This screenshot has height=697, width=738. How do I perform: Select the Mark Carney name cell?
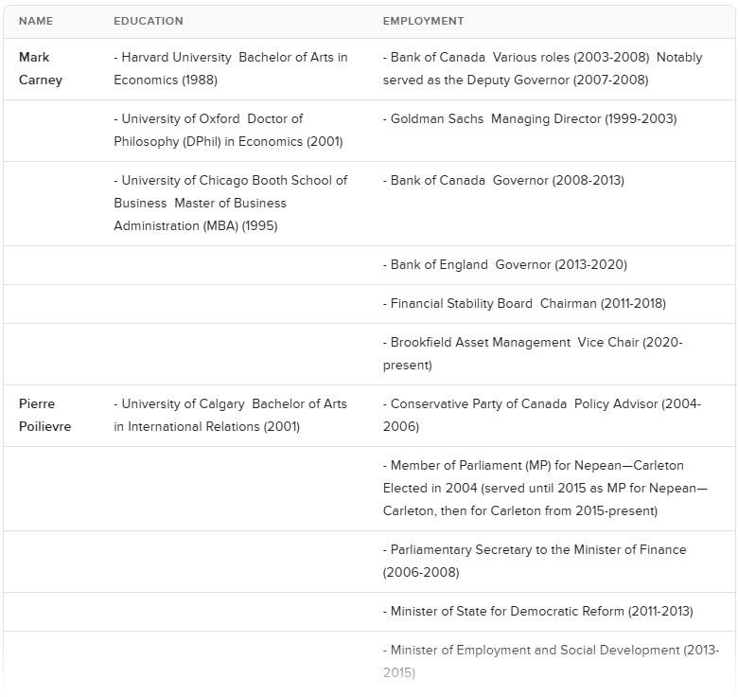(x=41, y=69)
